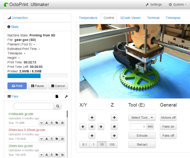
Task: Click file name 20mm-box.gcode
Action: point(21,146)
